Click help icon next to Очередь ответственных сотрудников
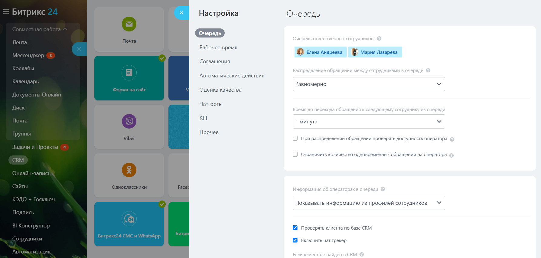 pos(379,38)
